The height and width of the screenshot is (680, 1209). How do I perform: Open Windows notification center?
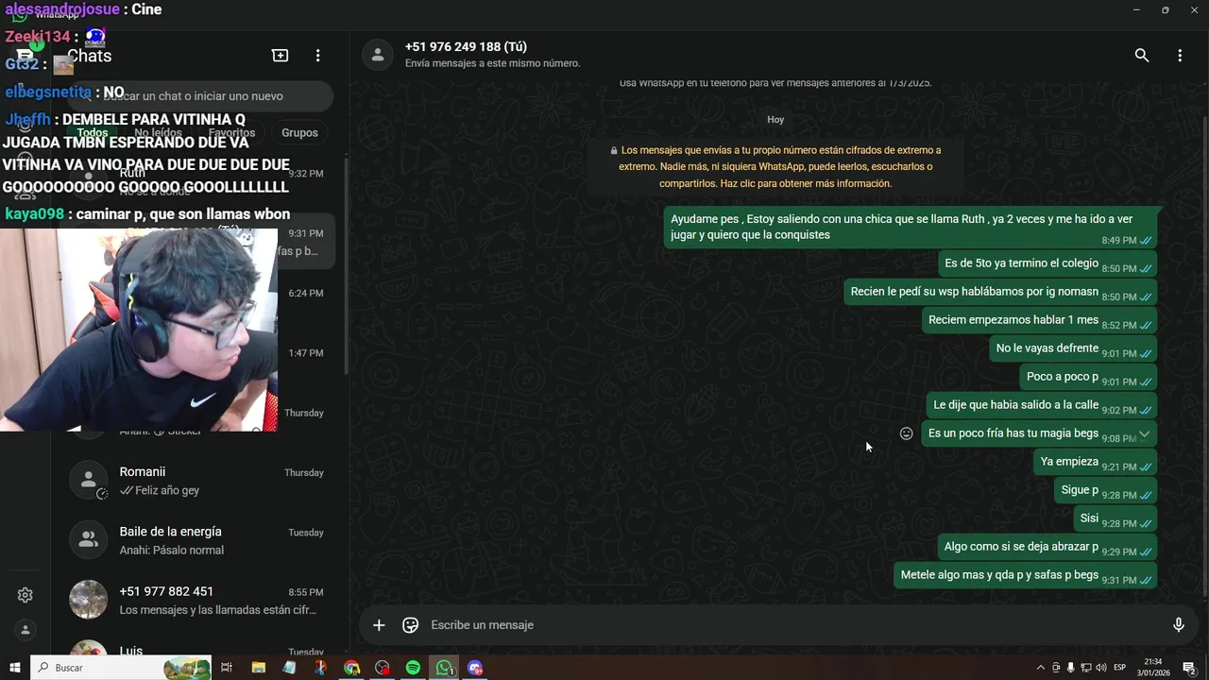click(1190, 668)
